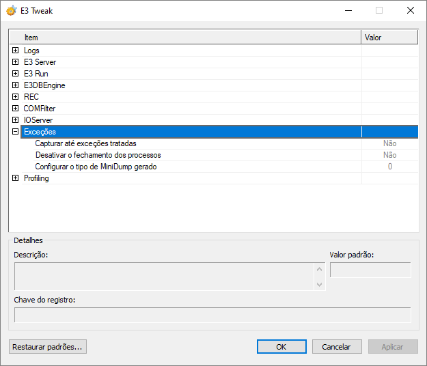The width and height of the screenshot is (427, 366).
Task: Expand the E3 Run node
Action: click(x=15, y=74)
